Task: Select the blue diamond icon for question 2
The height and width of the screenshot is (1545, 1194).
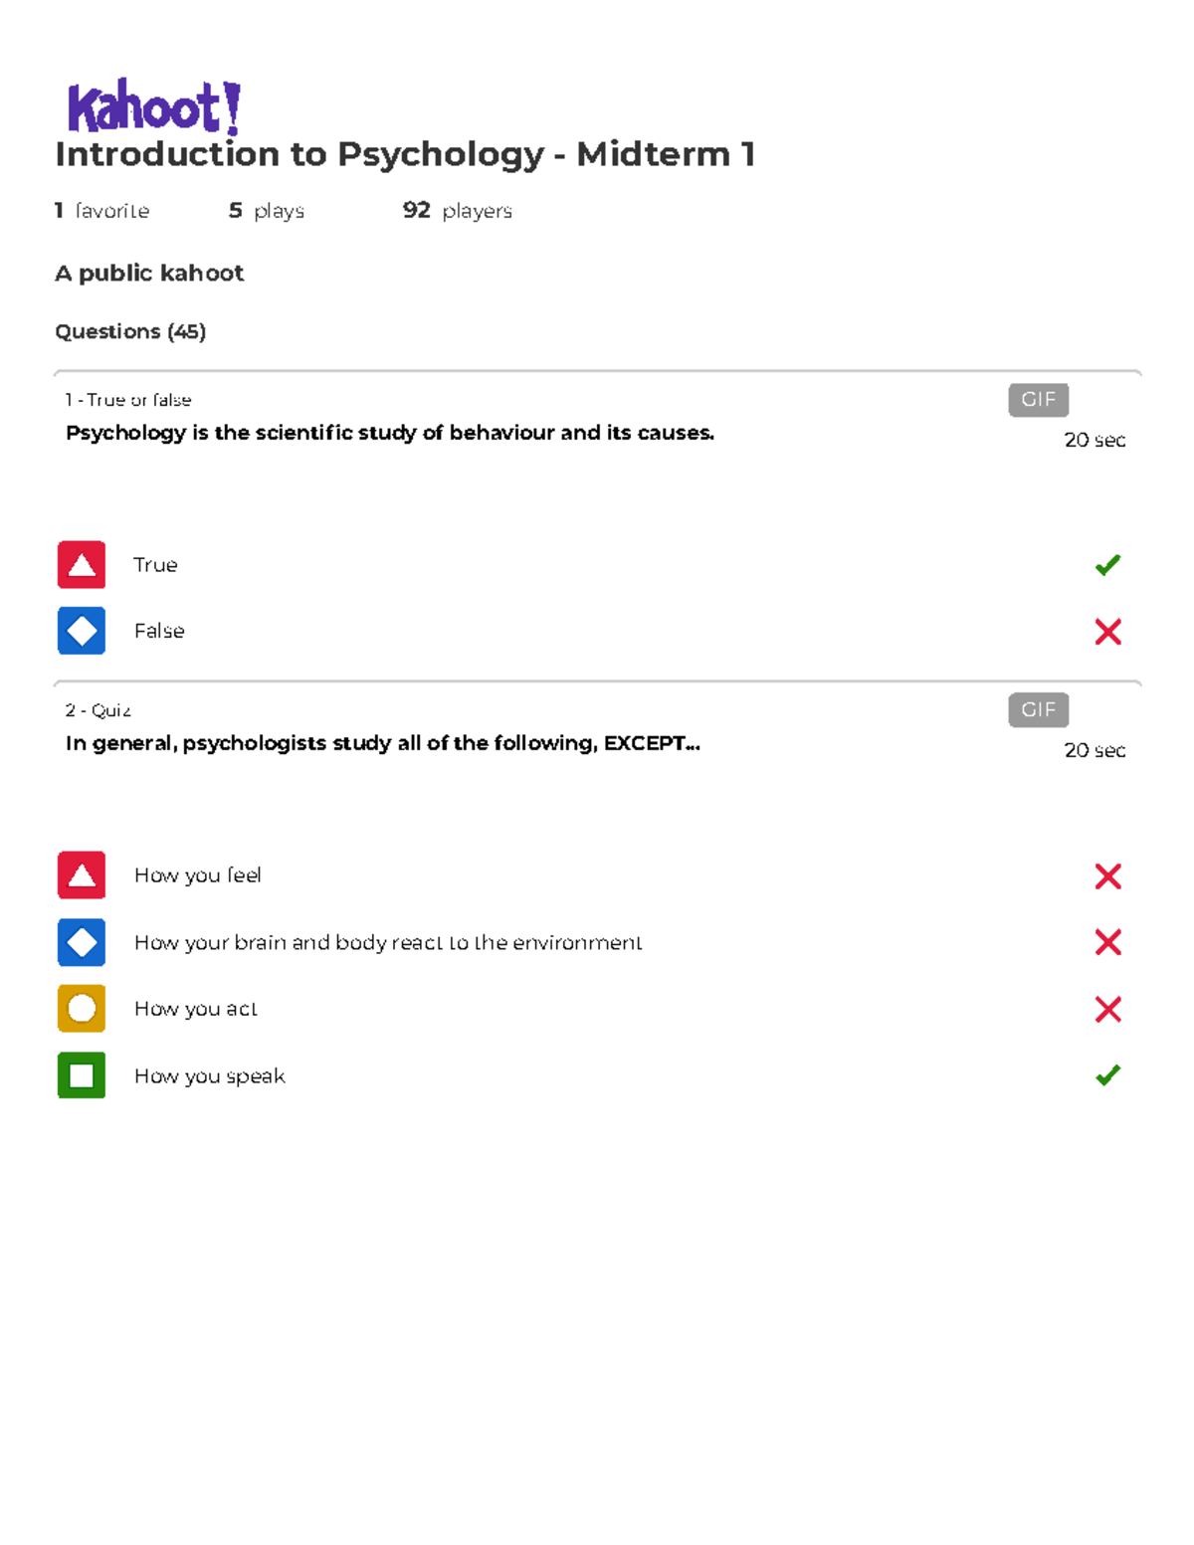Action: 82,942
